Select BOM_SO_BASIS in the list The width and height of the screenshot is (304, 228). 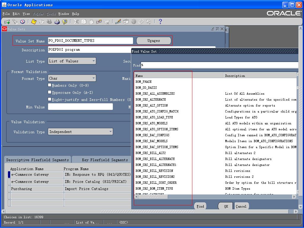pyautogui.click(x=146, y=88)
